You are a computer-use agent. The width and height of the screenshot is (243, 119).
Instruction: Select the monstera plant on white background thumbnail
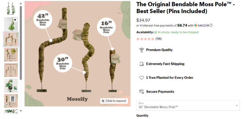coord(11,86)
